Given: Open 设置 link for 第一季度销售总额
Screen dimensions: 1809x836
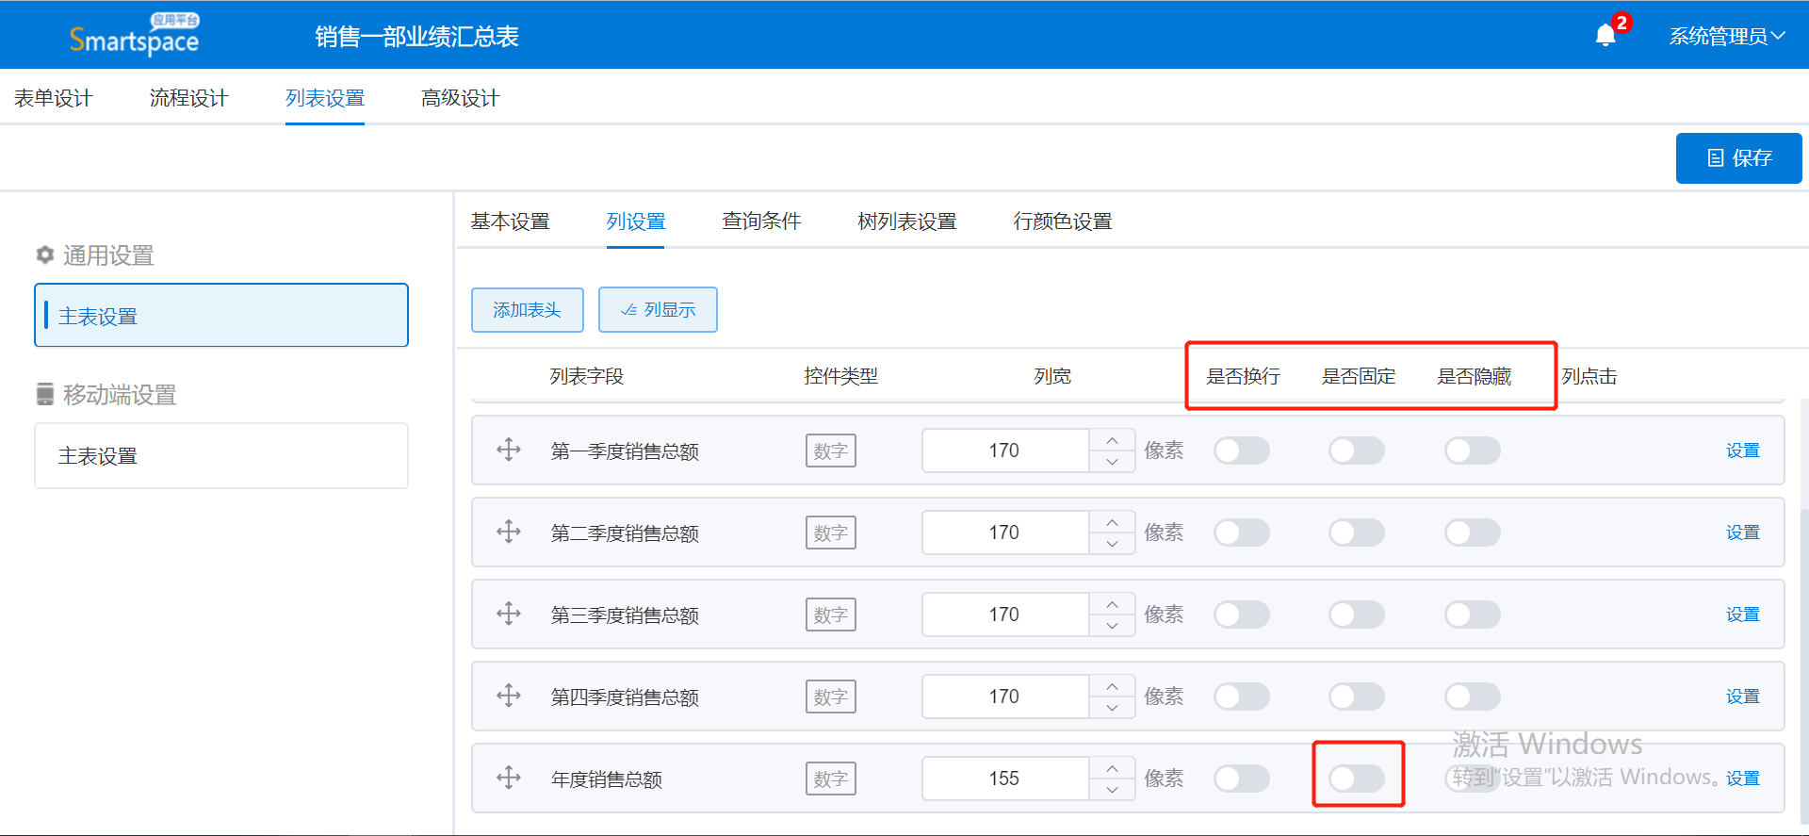Looking at the screenshot, I should pos(1743,451).
